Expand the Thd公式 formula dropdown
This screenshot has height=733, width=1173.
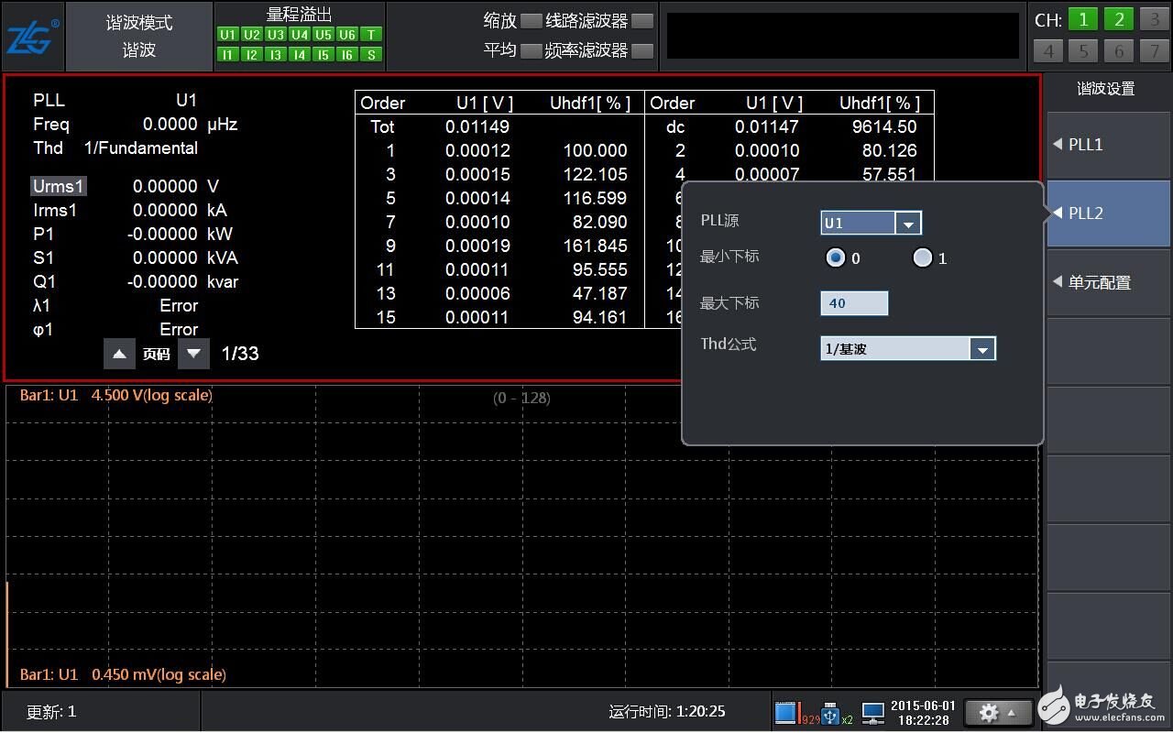(981, 349)
